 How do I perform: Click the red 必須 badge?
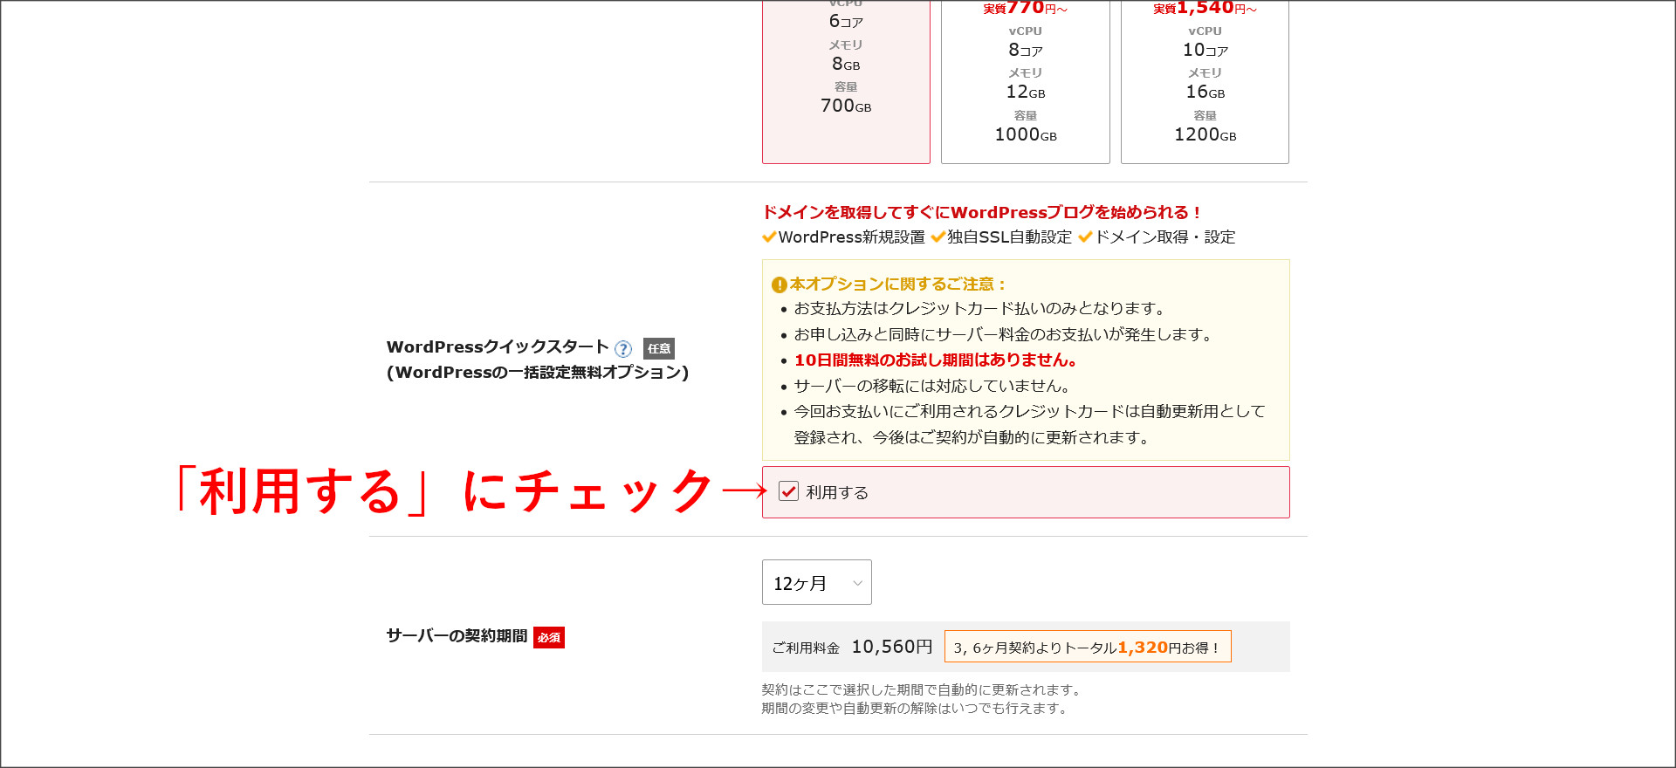[x=548, y=638]
